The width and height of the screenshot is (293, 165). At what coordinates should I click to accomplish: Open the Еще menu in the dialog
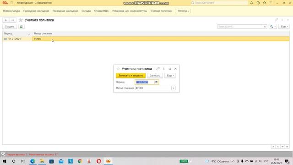tap(170, 76)
